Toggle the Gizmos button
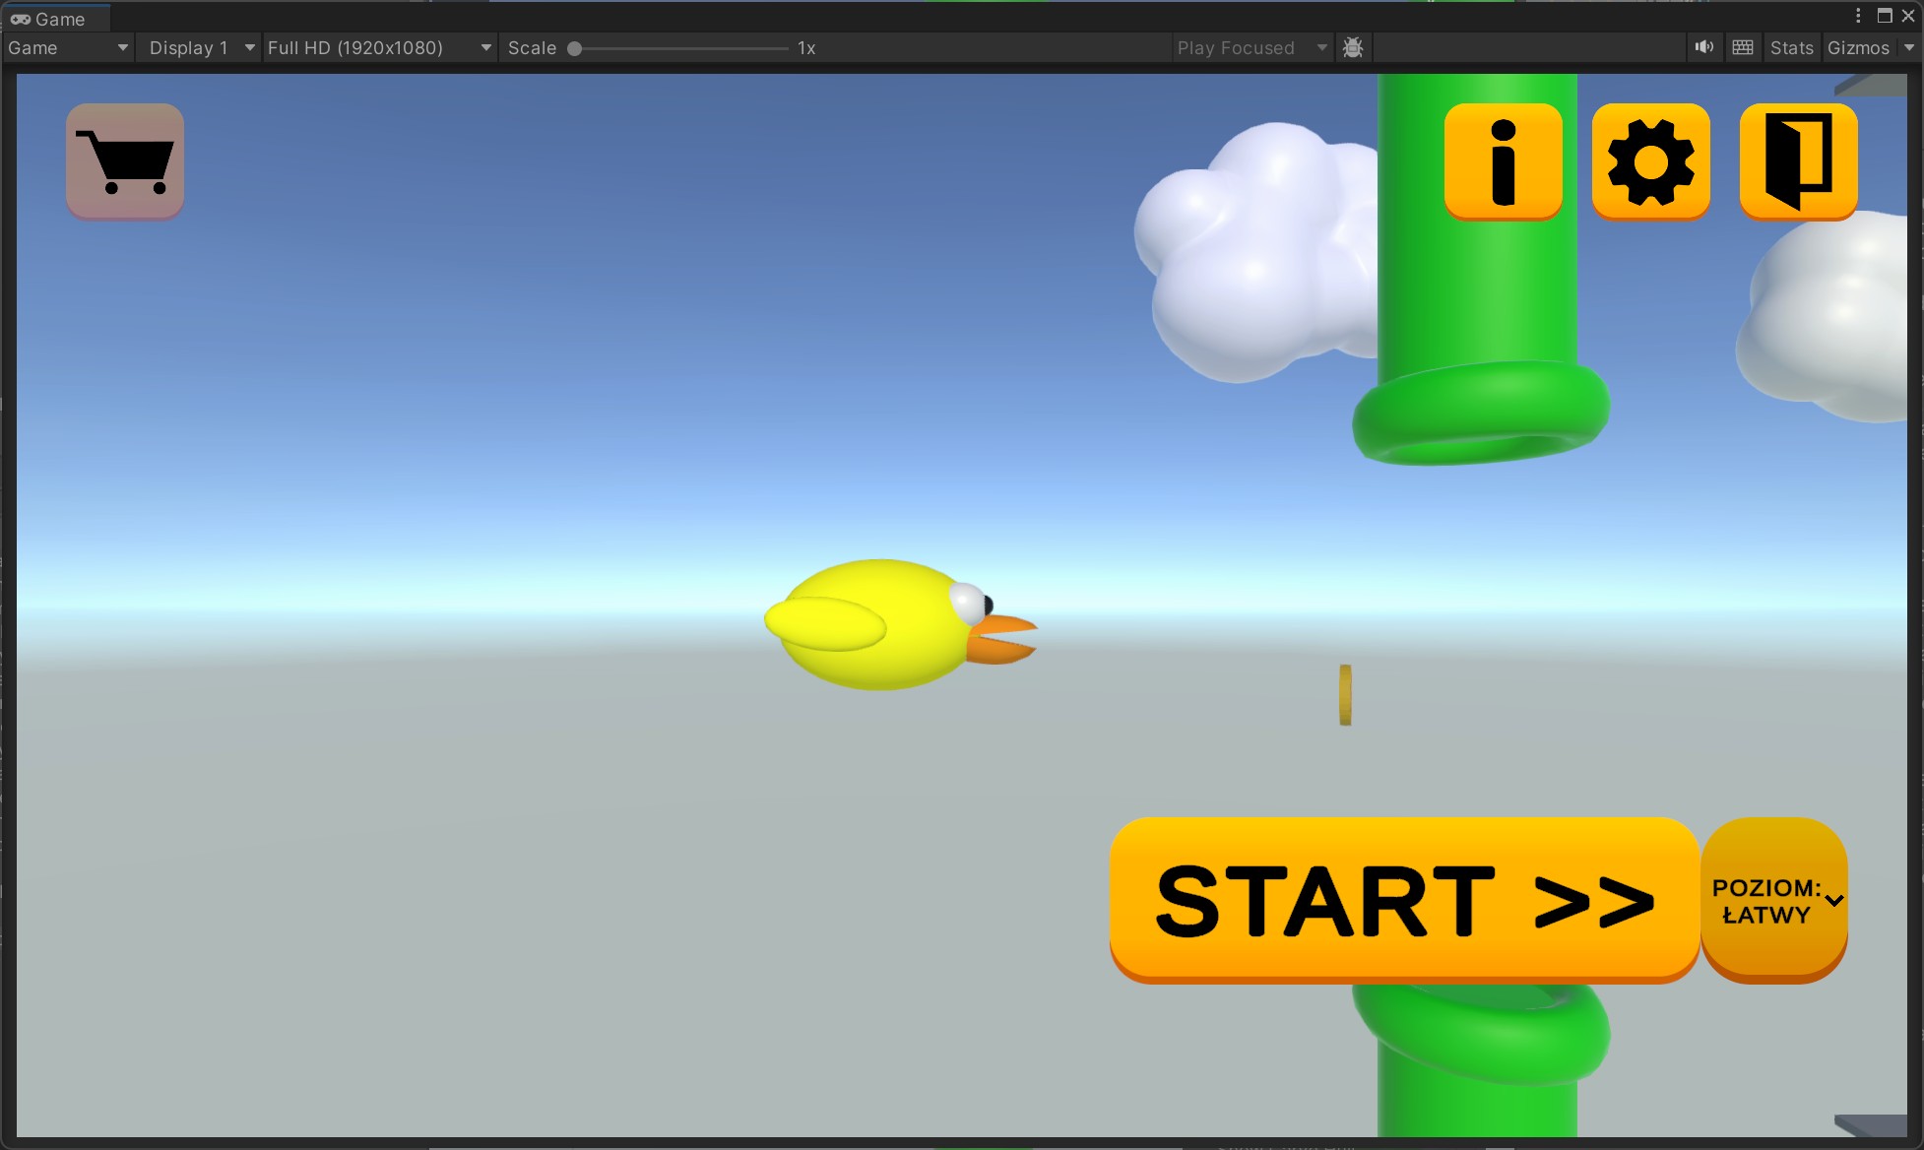 [x=1858, y=47]
